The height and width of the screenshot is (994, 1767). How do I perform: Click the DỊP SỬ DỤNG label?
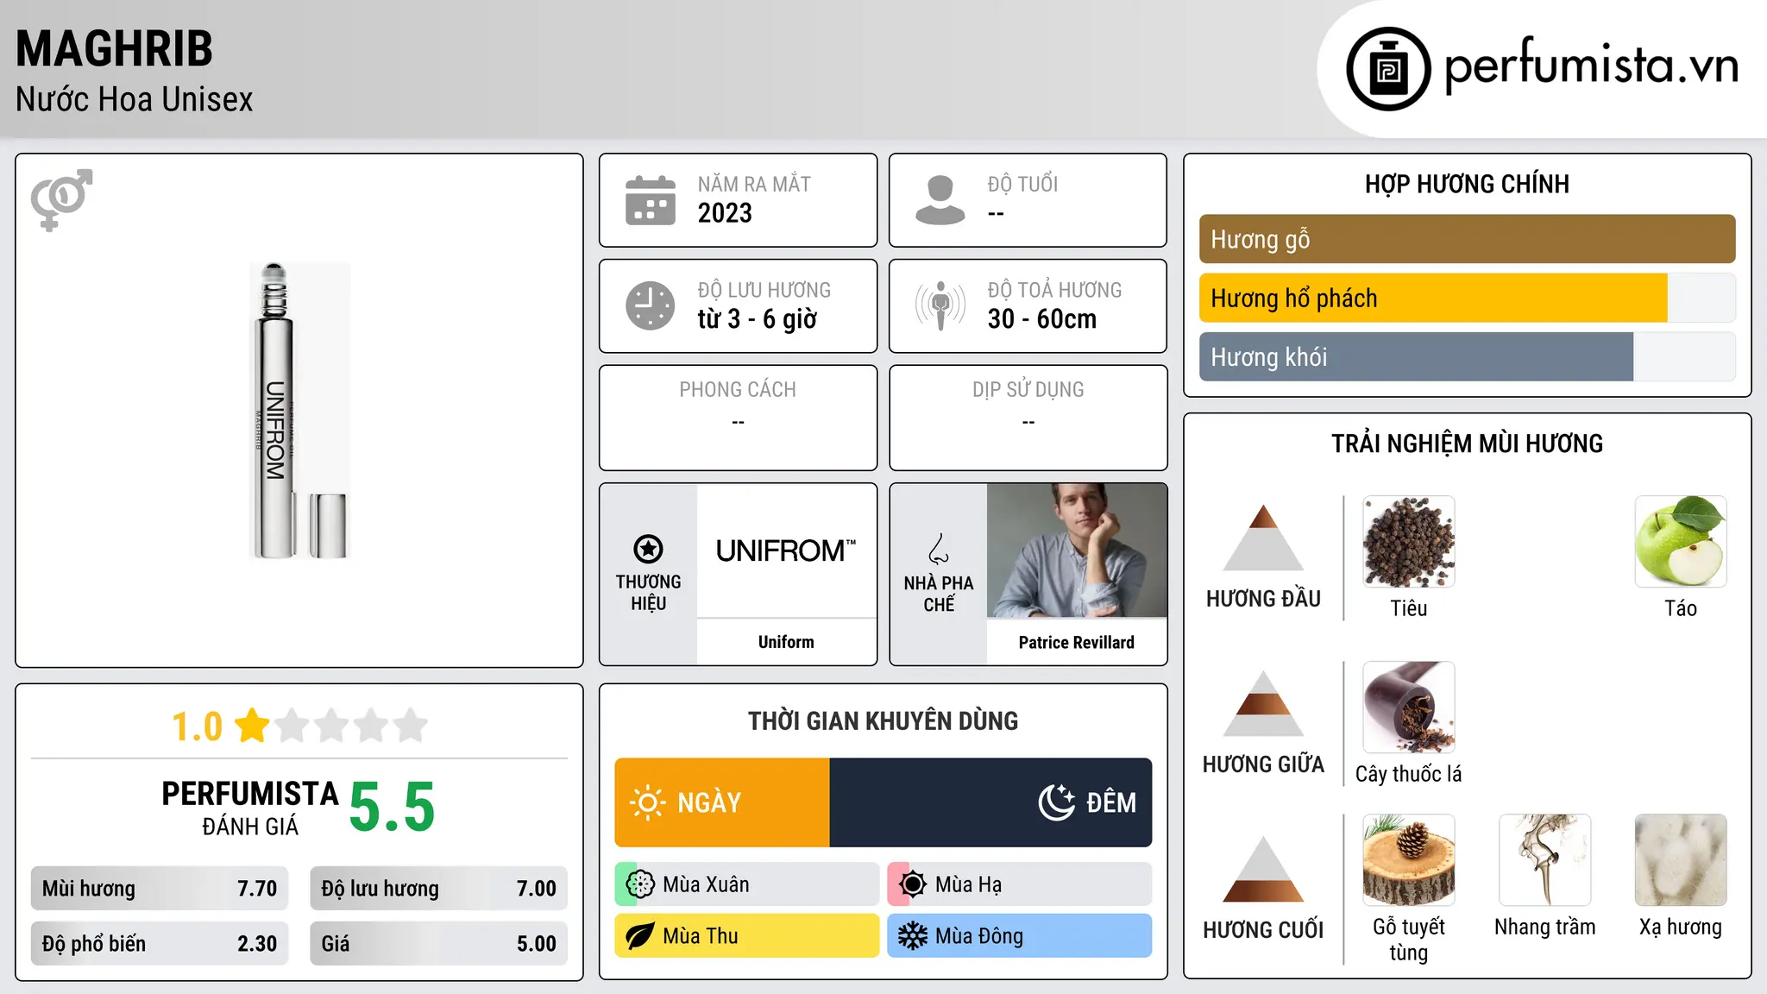[x=1028, y=389]
